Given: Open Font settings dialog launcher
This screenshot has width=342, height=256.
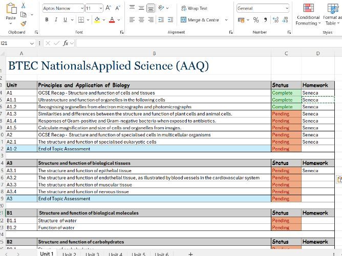Looking at the screenshot, I should 122,32.
